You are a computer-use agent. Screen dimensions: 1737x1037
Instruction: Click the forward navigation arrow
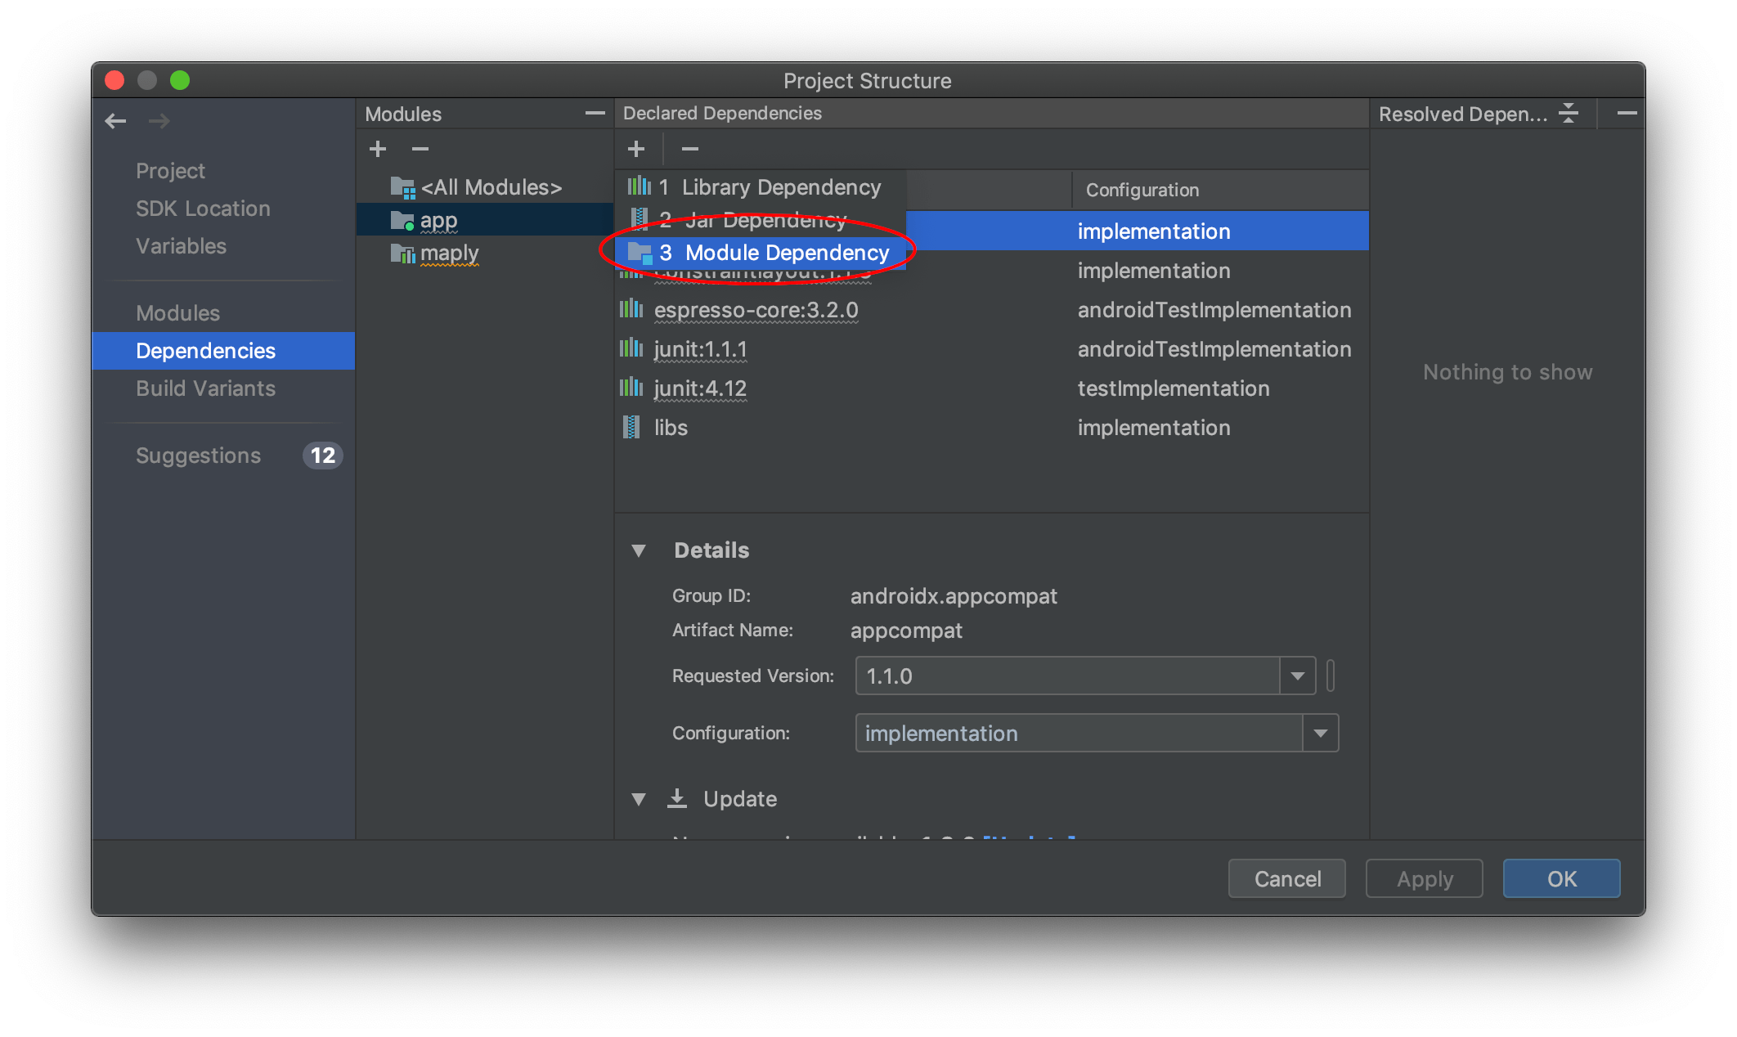click(159, 121)
